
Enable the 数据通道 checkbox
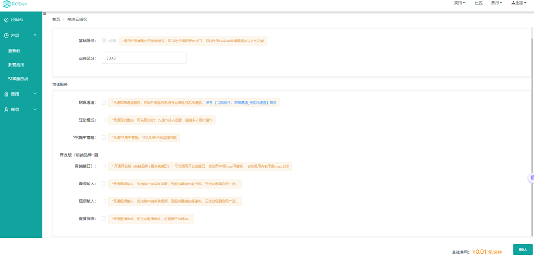click(x=103, y=102)
